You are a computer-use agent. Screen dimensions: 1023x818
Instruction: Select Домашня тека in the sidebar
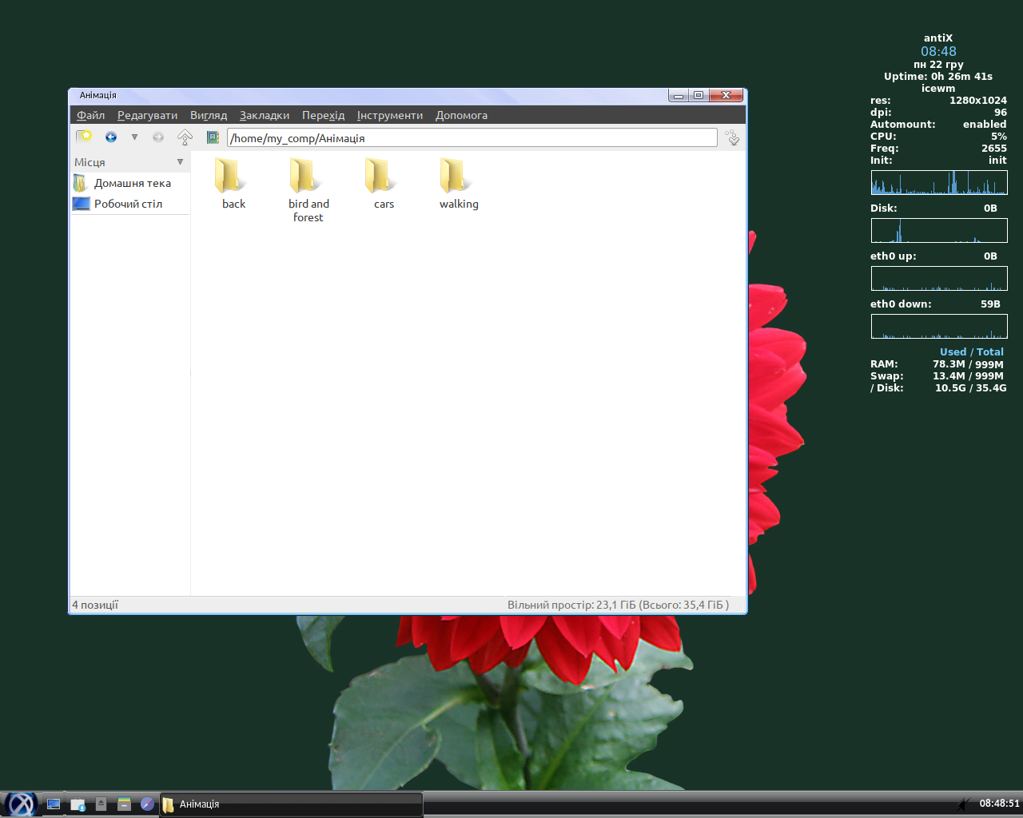132,183
